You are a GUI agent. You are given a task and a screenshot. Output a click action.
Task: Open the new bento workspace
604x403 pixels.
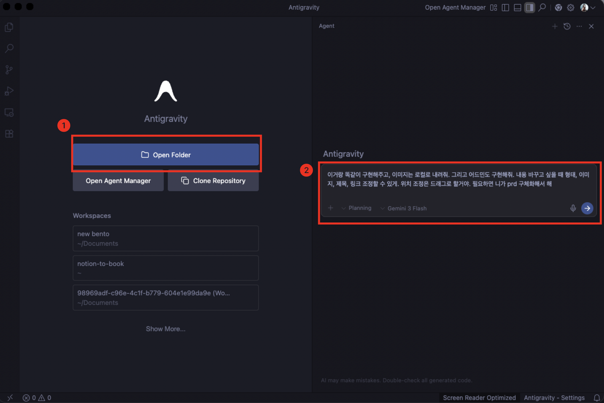(166, 238)
